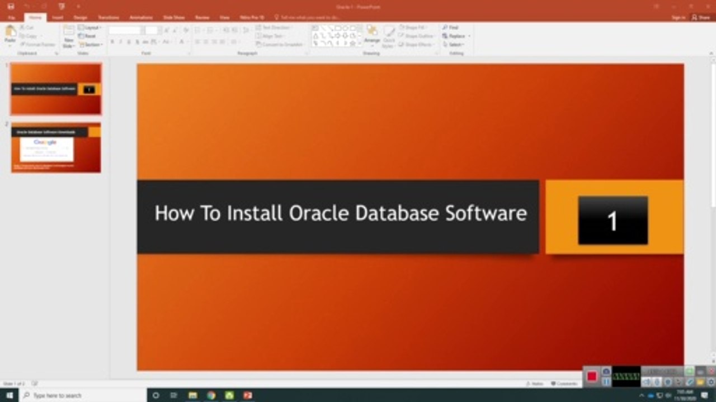The height and width of the screenshot is (402, 716).
Task: Open the Quick Styles gallery
Action: (x=389, y=35)
